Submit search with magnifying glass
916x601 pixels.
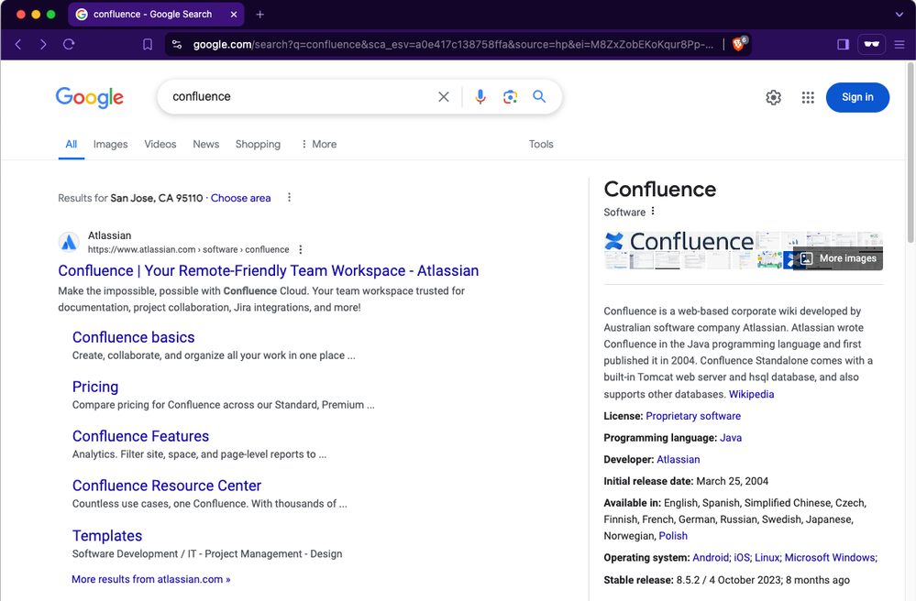(x=539, y=97)
